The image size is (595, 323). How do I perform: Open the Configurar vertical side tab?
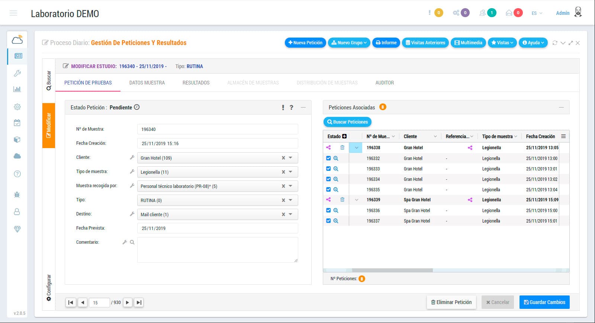click(x=49, y=288)
